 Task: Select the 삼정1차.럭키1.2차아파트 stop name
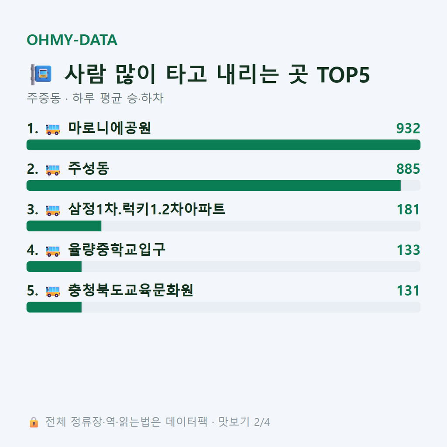147,209
